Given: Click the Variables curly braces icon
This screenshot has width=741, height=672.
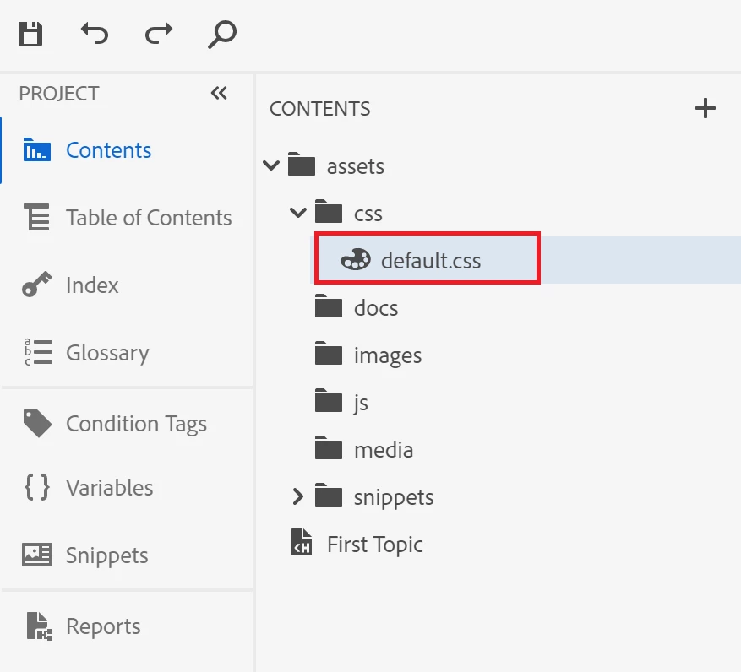Looking at the screenshot, I should coord(37,487).
